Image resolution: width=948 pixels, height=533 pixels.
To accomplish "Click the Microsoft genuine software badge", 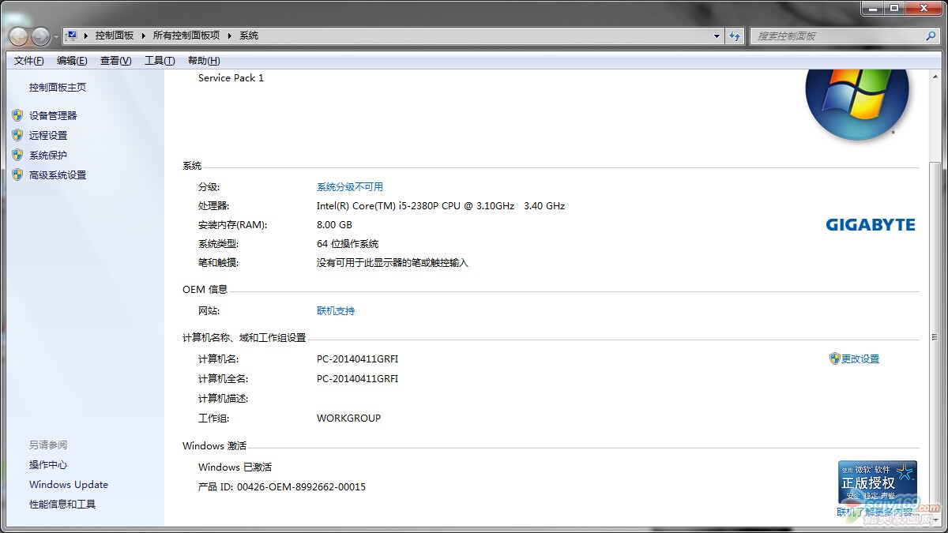I will coord(877,482).
